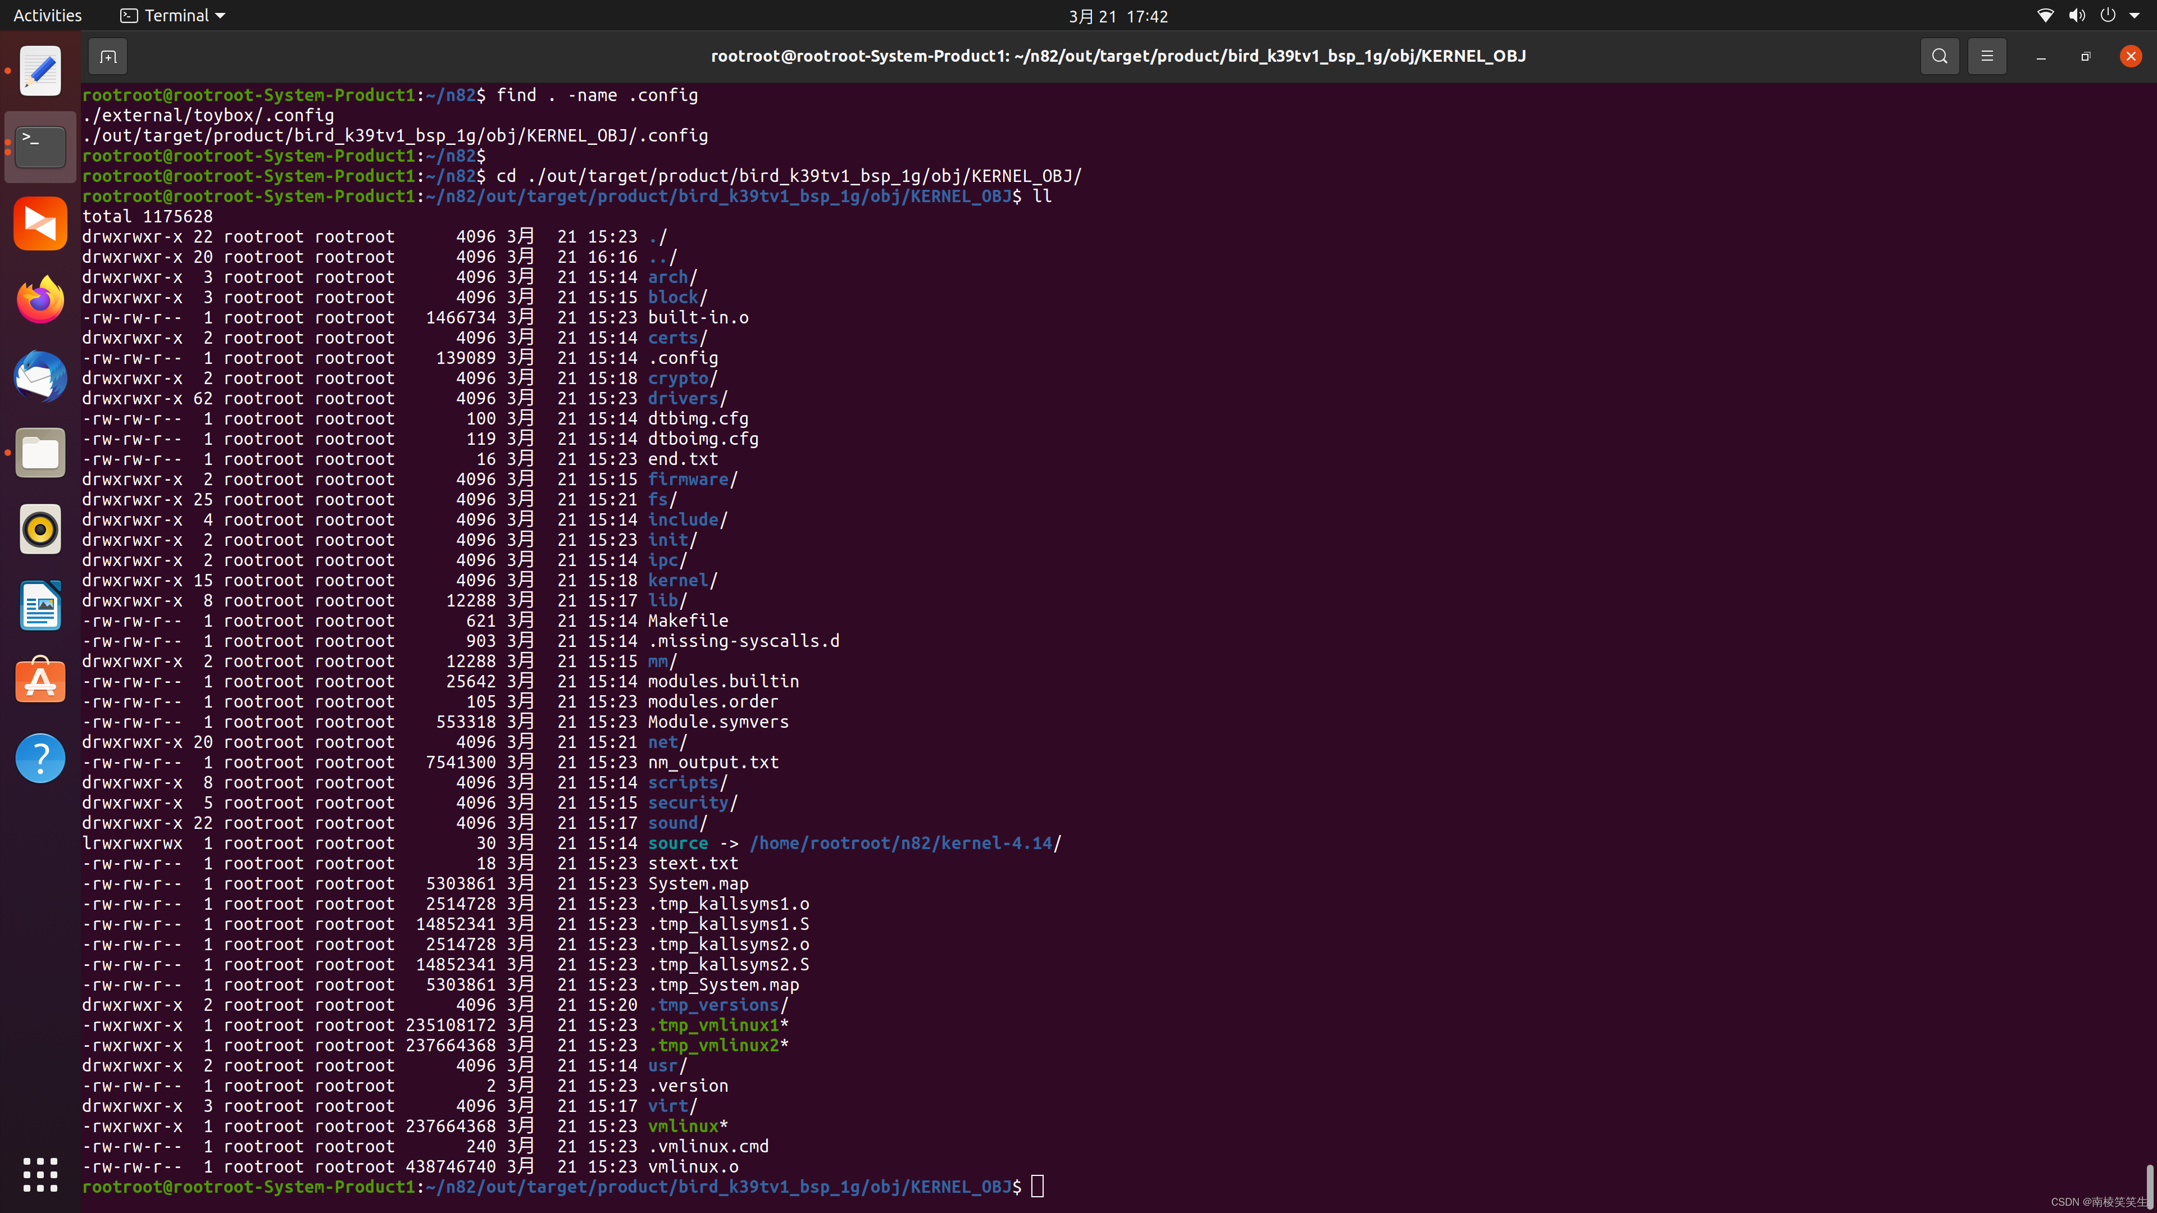Show all applications grid

[x=40, y=1174]
